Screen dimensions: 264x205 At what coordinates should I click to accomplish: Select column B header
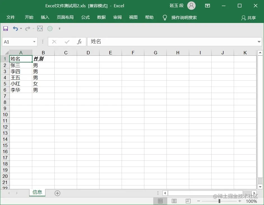[x=43, y=53]
